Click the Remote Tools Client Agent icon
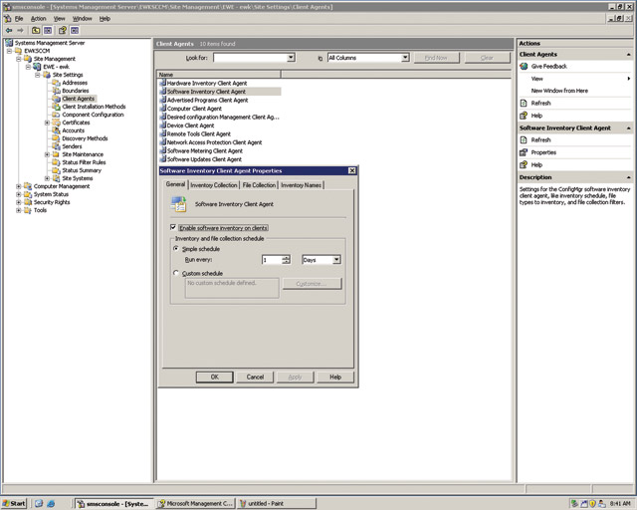The image size is (637, 510). (163, 133)
